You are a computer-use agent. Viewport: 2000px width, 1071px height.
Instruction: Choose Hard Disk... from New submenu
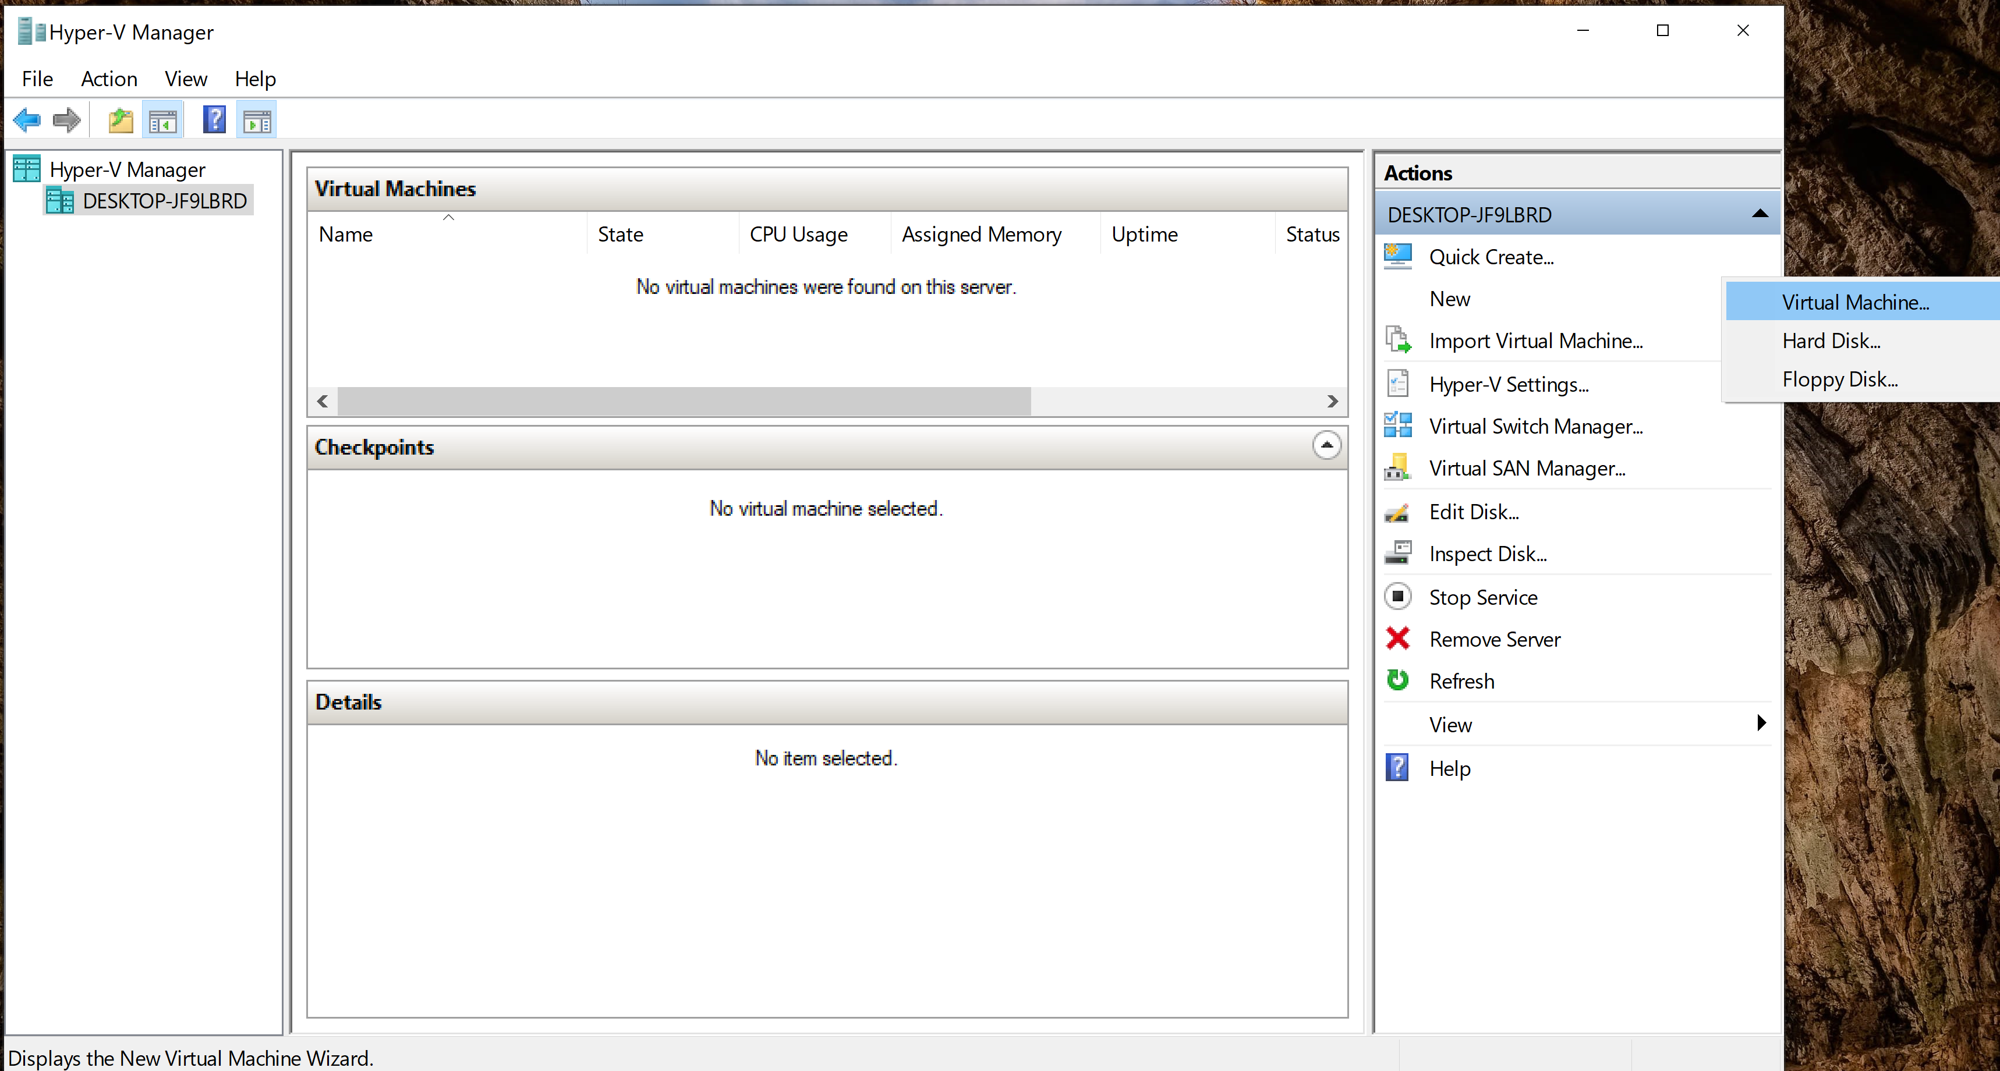[x=1831, y=341]
